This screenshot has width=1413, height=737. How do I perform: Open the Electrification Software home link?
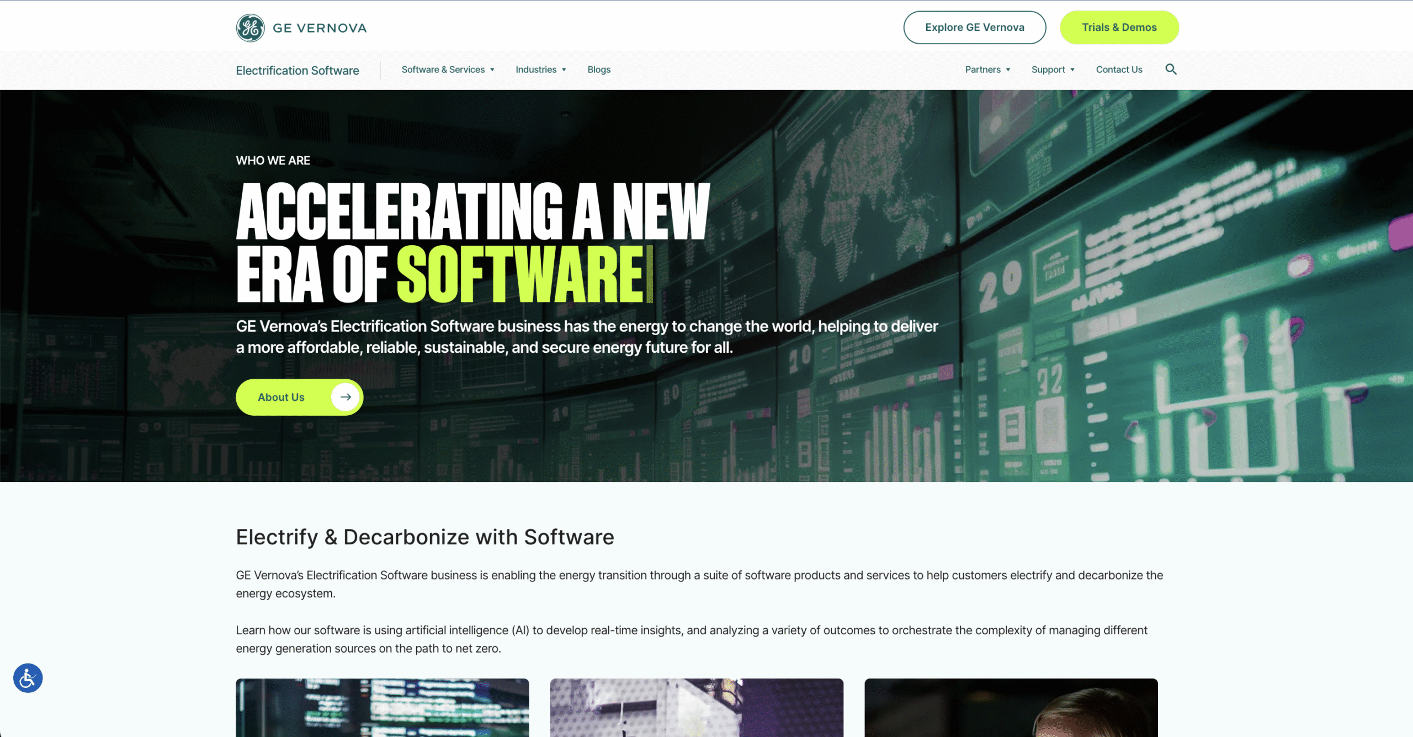click(297, 70)
